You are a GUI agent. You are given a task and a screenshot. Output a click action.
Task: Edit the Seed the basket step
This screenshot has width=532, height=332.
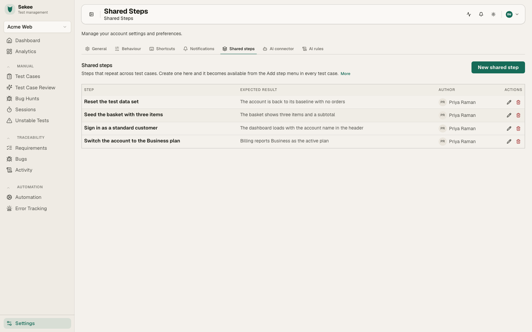(x=509, y=115)
